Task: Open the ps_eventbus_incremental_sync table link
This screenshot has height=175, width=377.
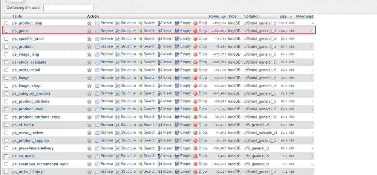Action: [x=40, y=164]
